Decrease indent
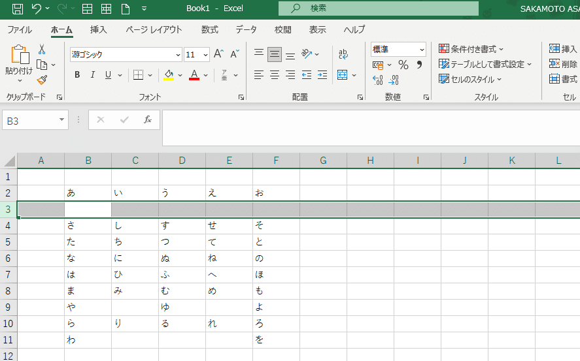The width and height of the screenshot is (580, 361). click(x=307, y=75)
